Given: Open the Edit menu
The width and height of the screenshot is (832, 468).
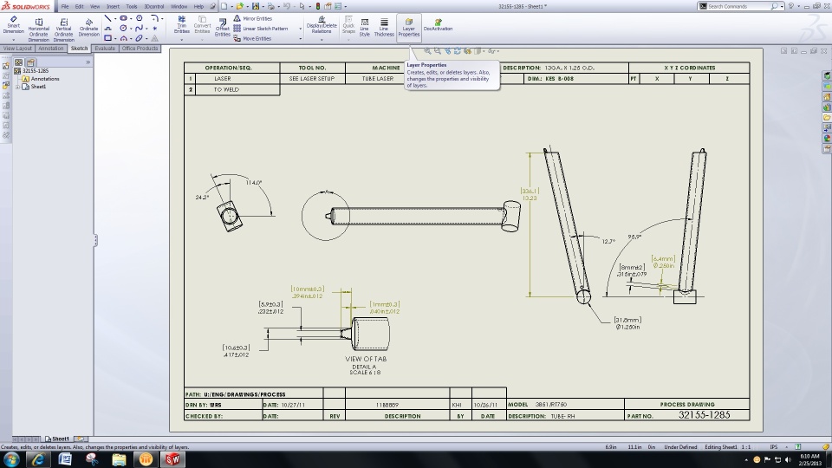Looking at the screenshot, I should pyautogui.click(x=79, y=6).
